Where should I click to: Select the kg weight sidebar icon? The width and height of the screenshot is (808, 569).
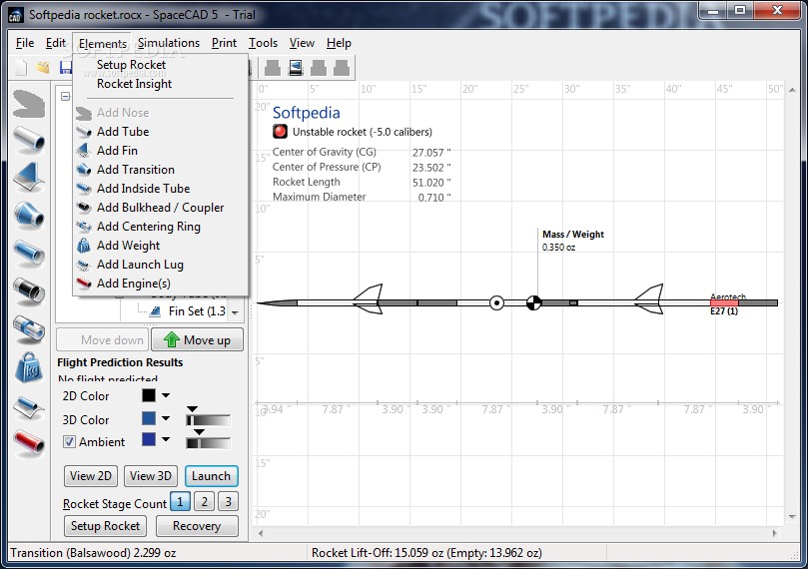(29, 367)
